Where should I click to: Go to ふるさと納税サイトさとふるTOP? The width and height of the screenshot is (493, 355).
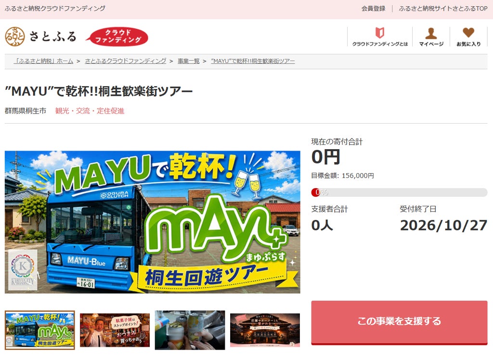(443, 9)
